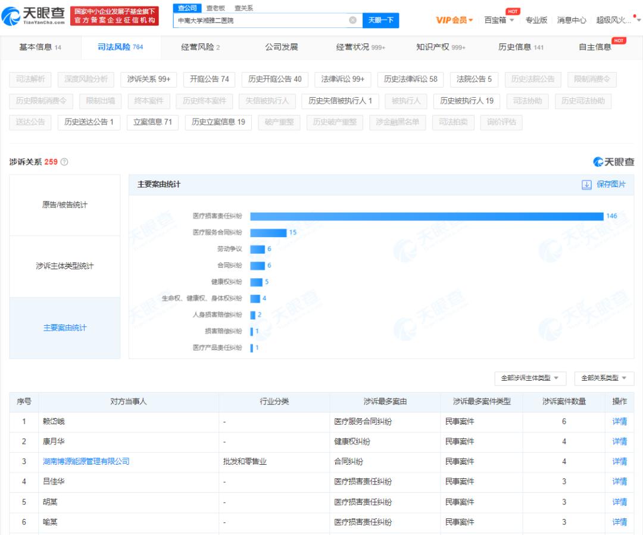The height and width of the screenshot is (535, 643).
Task: Expand the 百宝箱 dropdown
Action: [495, 20]
